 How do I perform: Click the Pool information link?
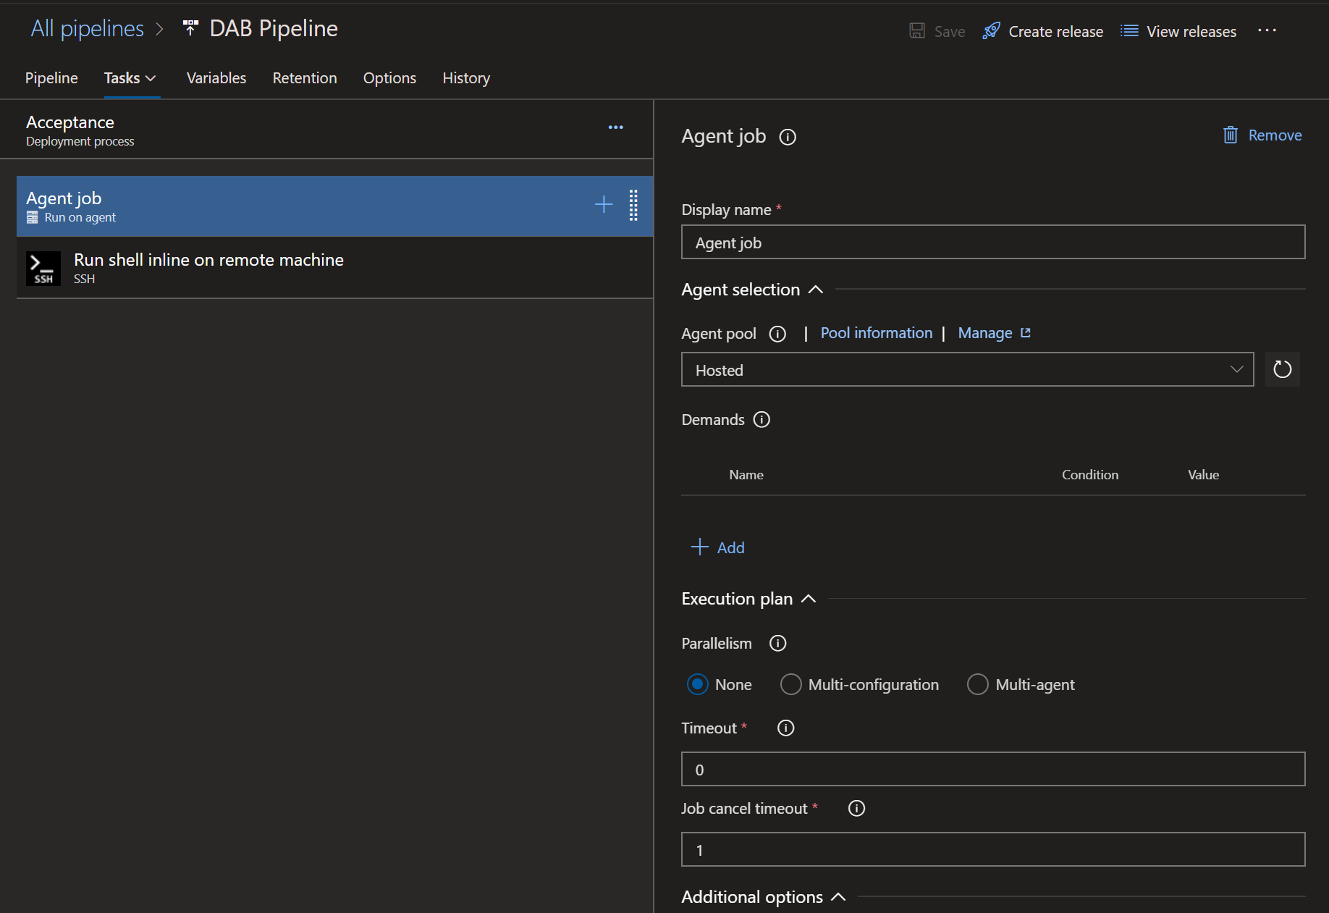tap(876, 333)
